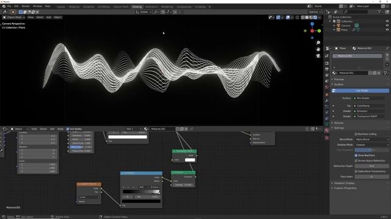Open the Tool properties tab icon

click(x=327, y=57)
